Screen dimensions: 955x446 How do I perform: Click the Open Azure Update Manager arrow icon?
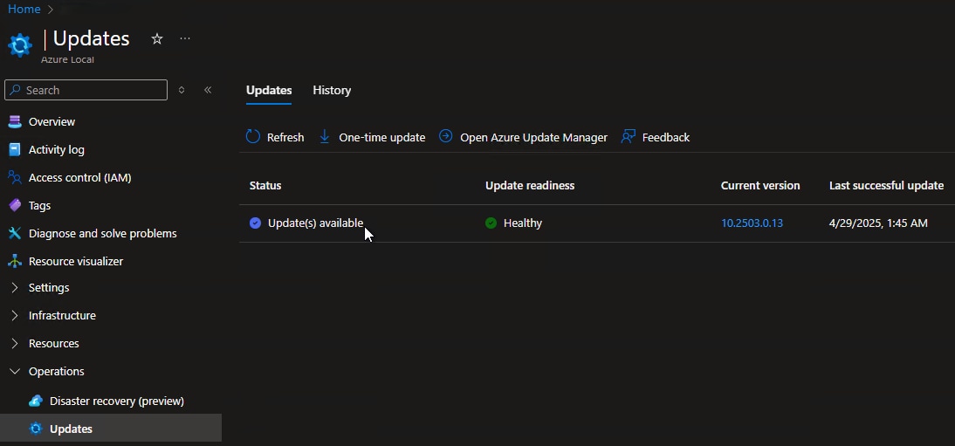pyautogui.click(x=446, y=136)
